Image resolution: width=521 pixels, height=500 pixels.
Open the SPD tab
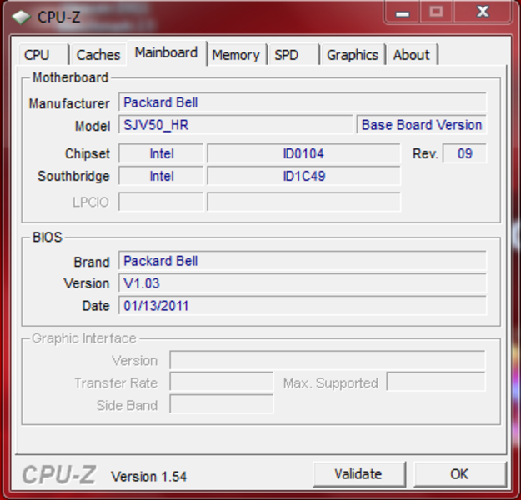294,54
